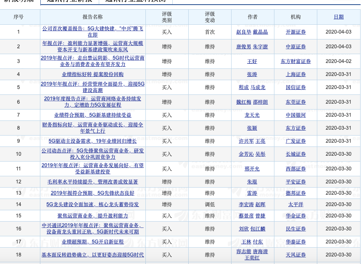361x264 pixels.
Task: Open report '业绩符合预期，5G新基建持续受益'
Action: [x=93, y=115]
